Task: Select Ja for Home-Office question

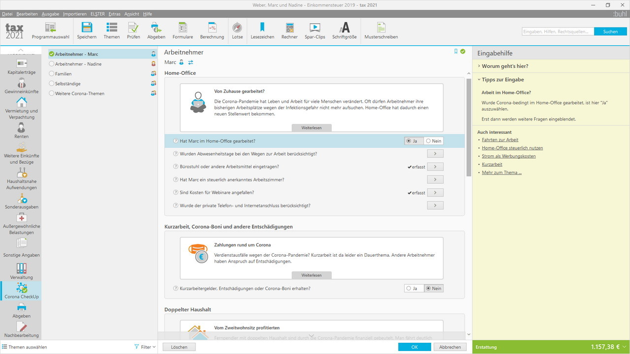Action: click(x=414, y=141)
